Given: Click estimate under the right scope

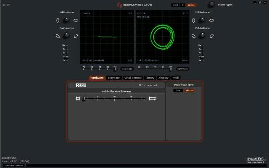Looking at the screenshot, I should 182,69.
